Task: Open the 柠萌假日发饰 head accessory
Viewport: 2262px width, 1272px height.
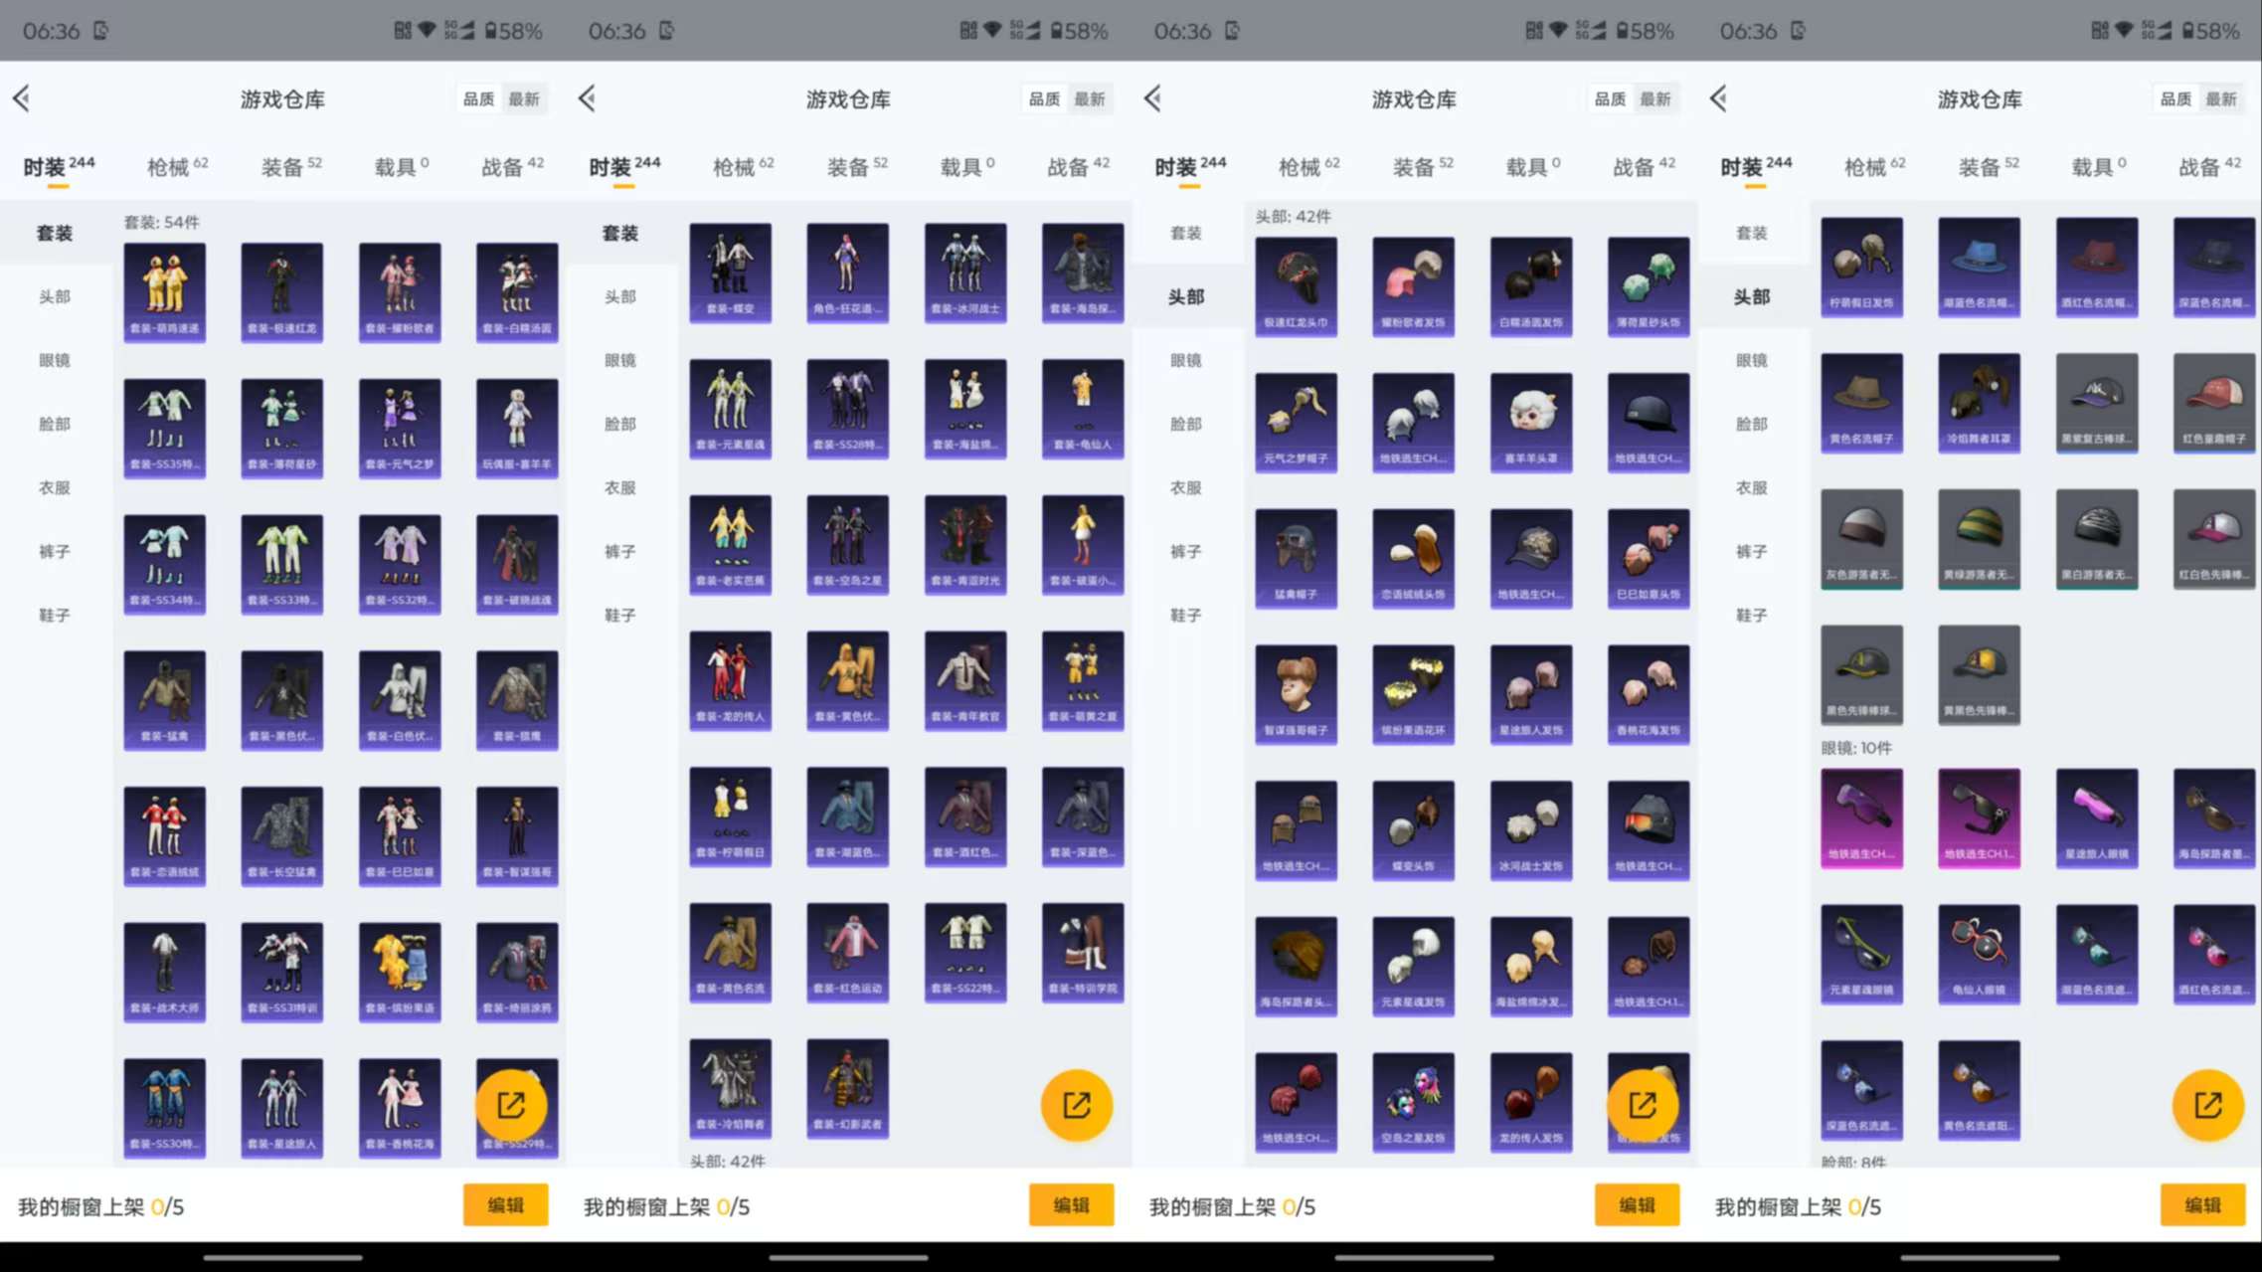Action: (x=1861, y=267)
